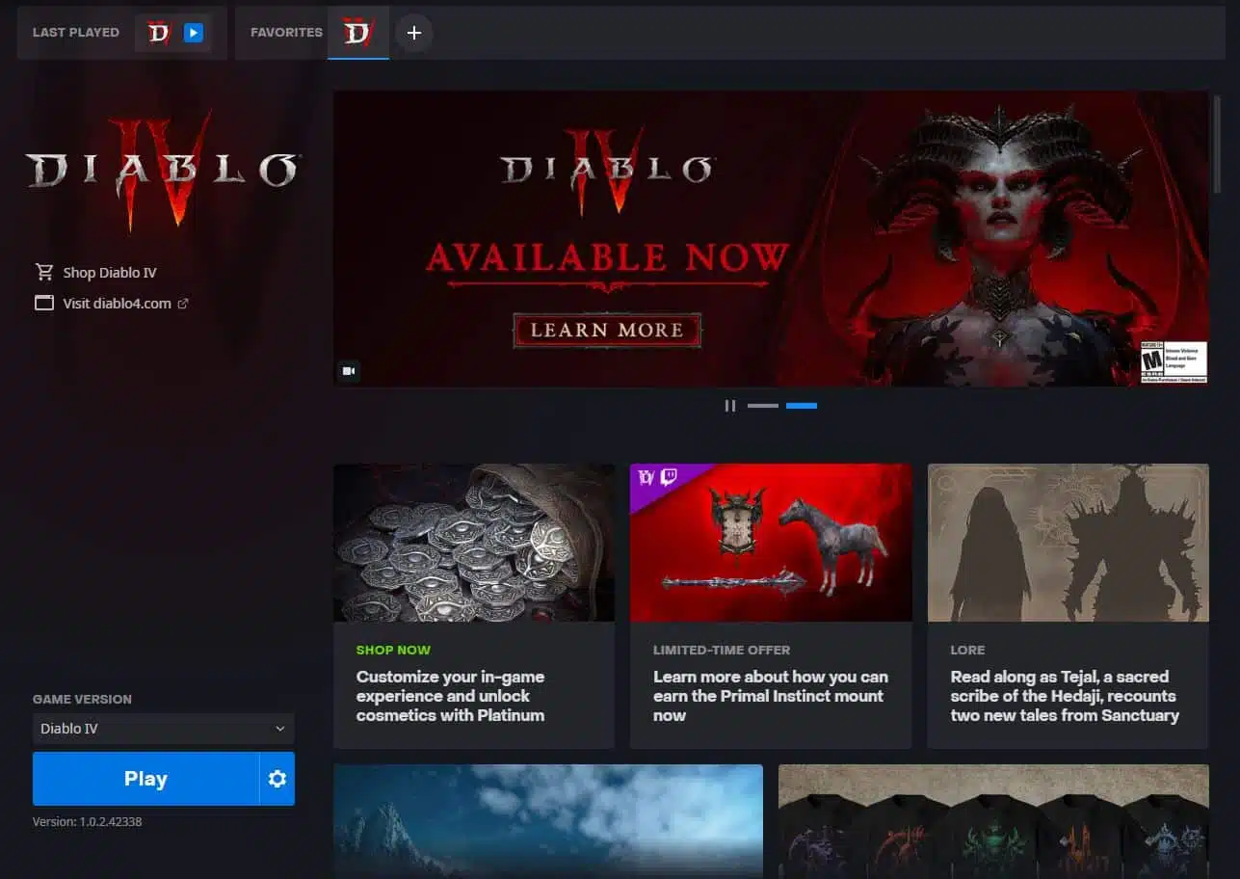This screenshot has width=1240, height=879.
Task: Expand the Game Version dropdown
Action: pyautogui.click(x=163, y=729)
